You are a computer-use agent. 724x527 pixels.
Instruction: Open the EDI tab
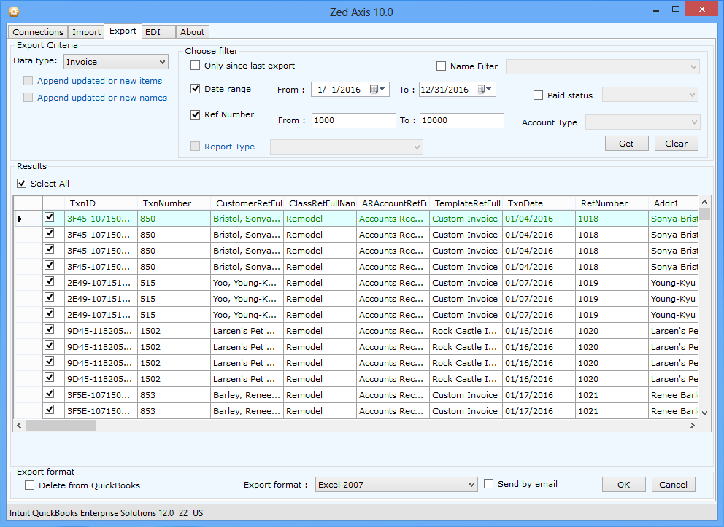click(158, 32)
